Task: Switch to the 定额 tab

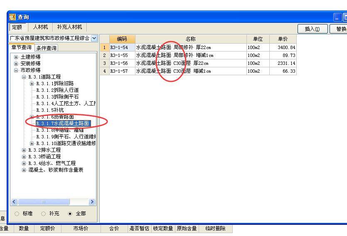Action: pyautogui.click(x=17, y=27)
